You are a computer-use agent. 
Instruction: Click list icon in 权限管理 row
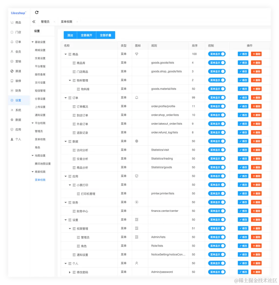point(137,228)
